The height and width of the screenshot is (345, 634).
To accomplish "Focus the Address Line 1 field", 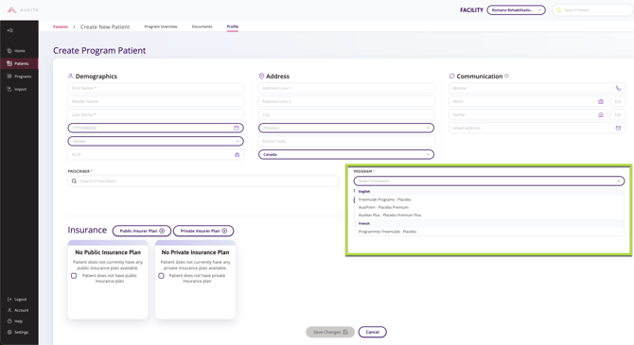I will pyautogui.click(x=346, y=88).
